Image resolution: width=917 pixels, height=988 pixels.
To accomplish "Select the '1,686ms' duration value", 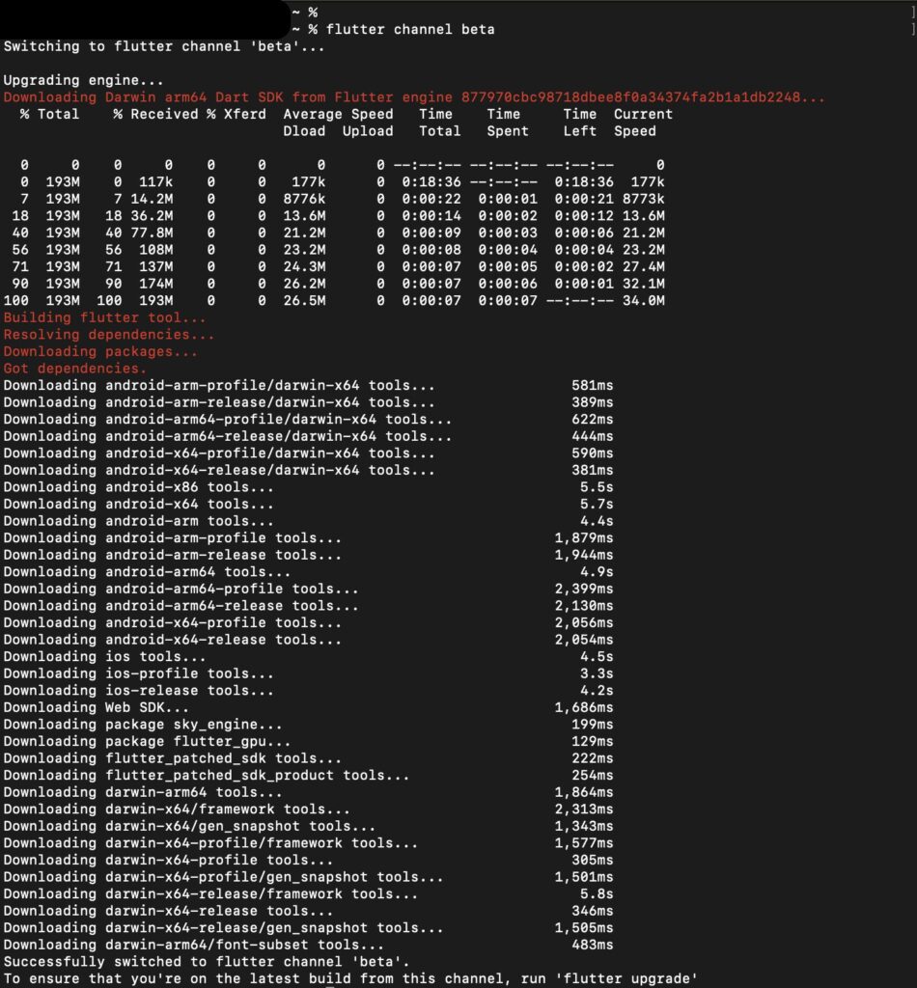I will (x=584, y=708).
